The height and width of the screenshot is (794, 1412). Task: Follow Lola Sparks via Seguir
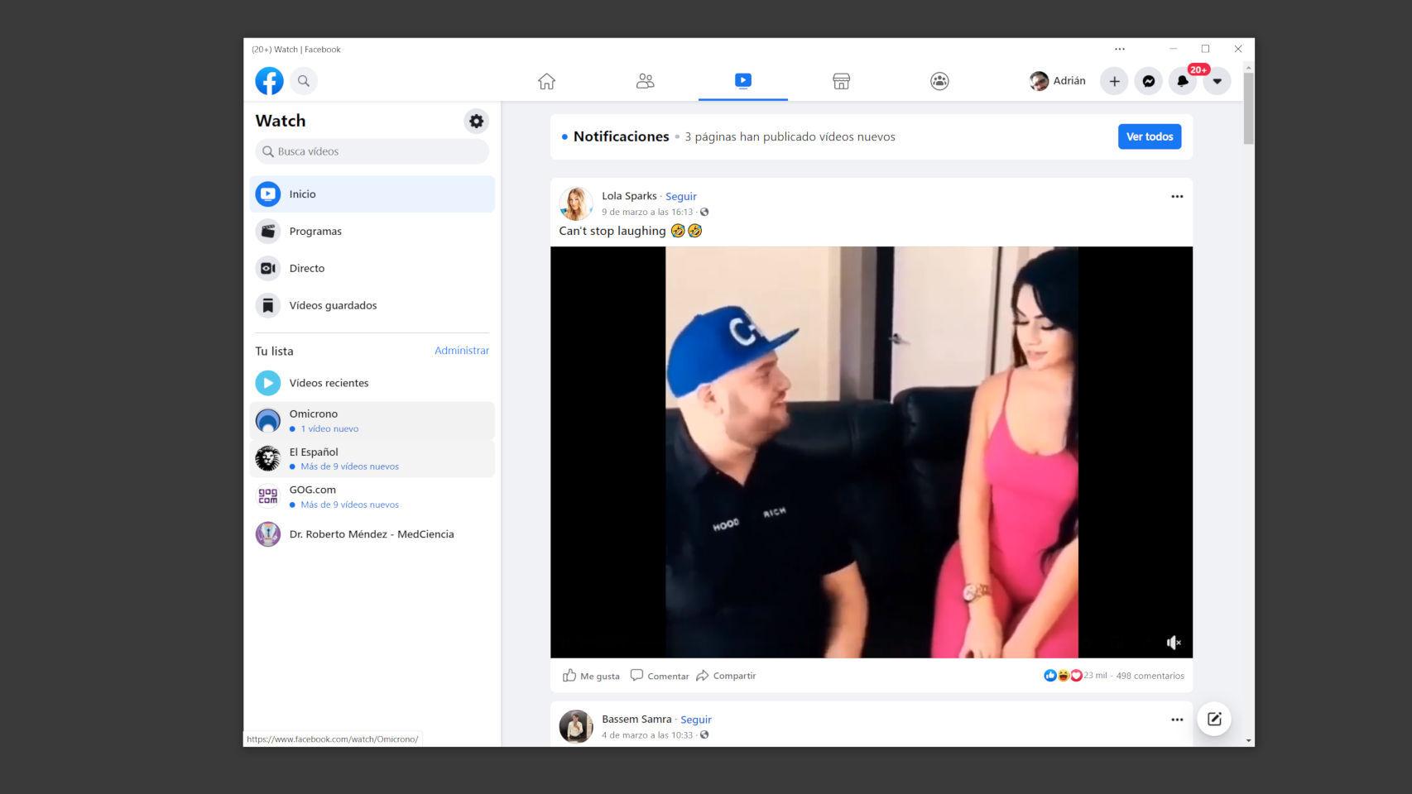click(x=680, y=196)
